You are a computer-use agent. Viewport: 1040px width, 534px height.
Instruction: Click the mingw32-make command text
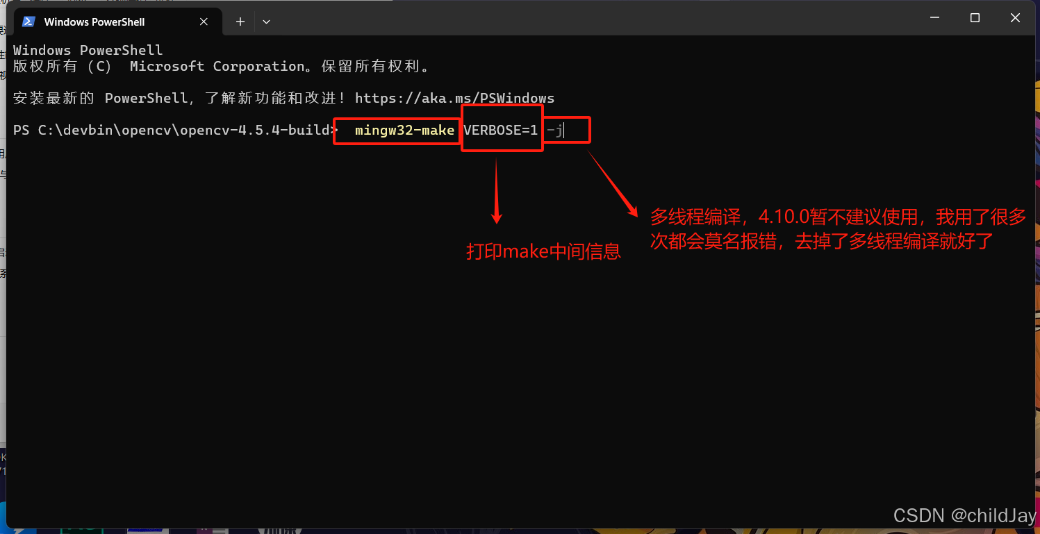click(404, 130)
